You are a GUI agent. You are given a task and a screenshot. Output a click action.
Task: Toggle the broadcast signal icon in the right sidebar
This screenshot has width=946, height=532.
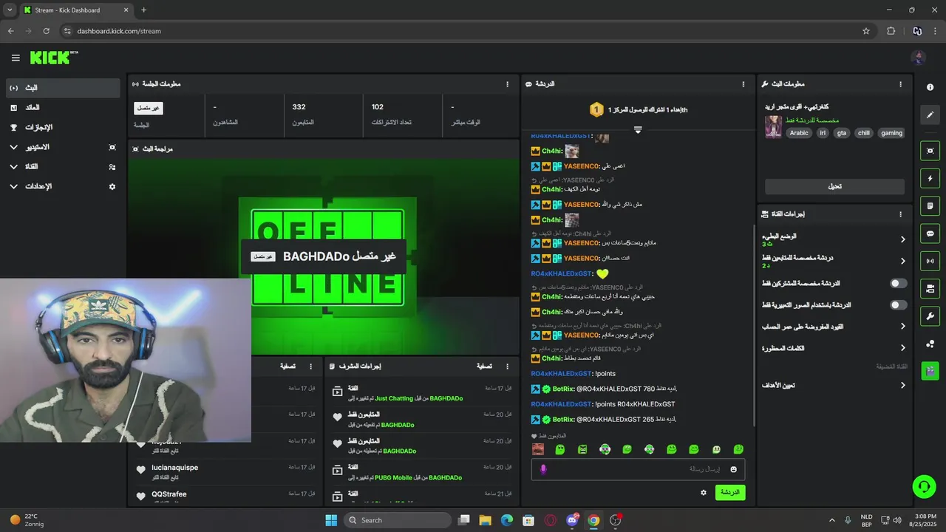(930, 261)
